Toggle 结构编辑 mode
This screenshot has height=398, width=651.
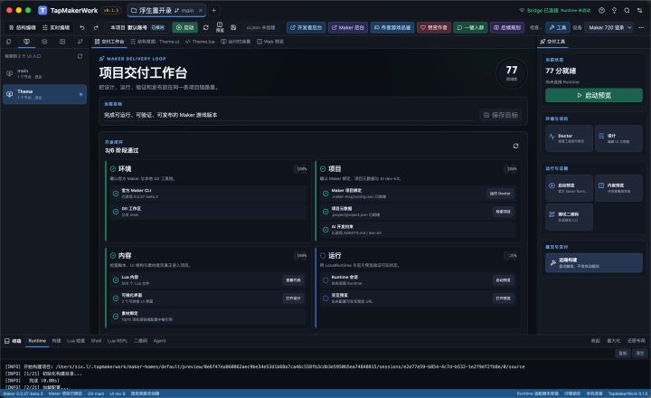point(22,27)
